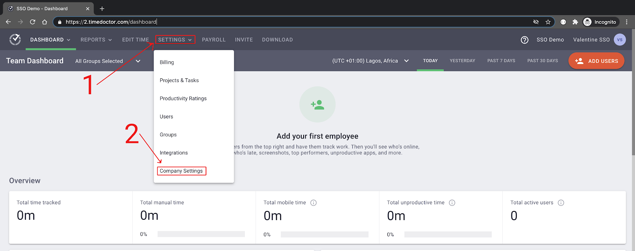This screenshot has width=635, height=251.
Task: Click the Total unproductive time progress bar
Action: point(448,234)
